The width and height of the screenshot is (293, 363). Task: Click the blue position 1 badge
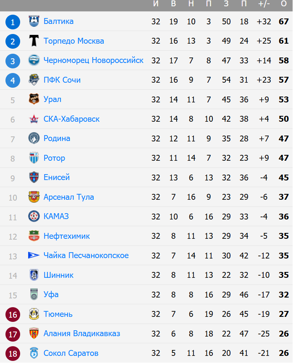13,22
